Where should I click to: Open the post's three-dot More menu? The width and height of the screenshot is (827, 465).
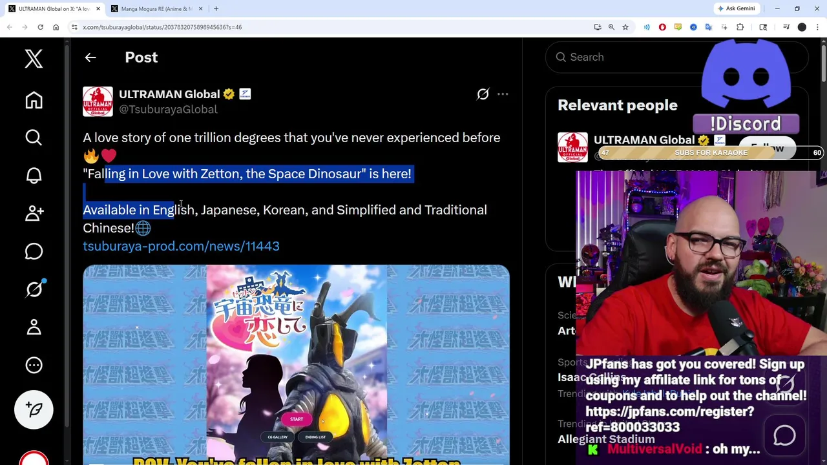click(x=503, y=94)
